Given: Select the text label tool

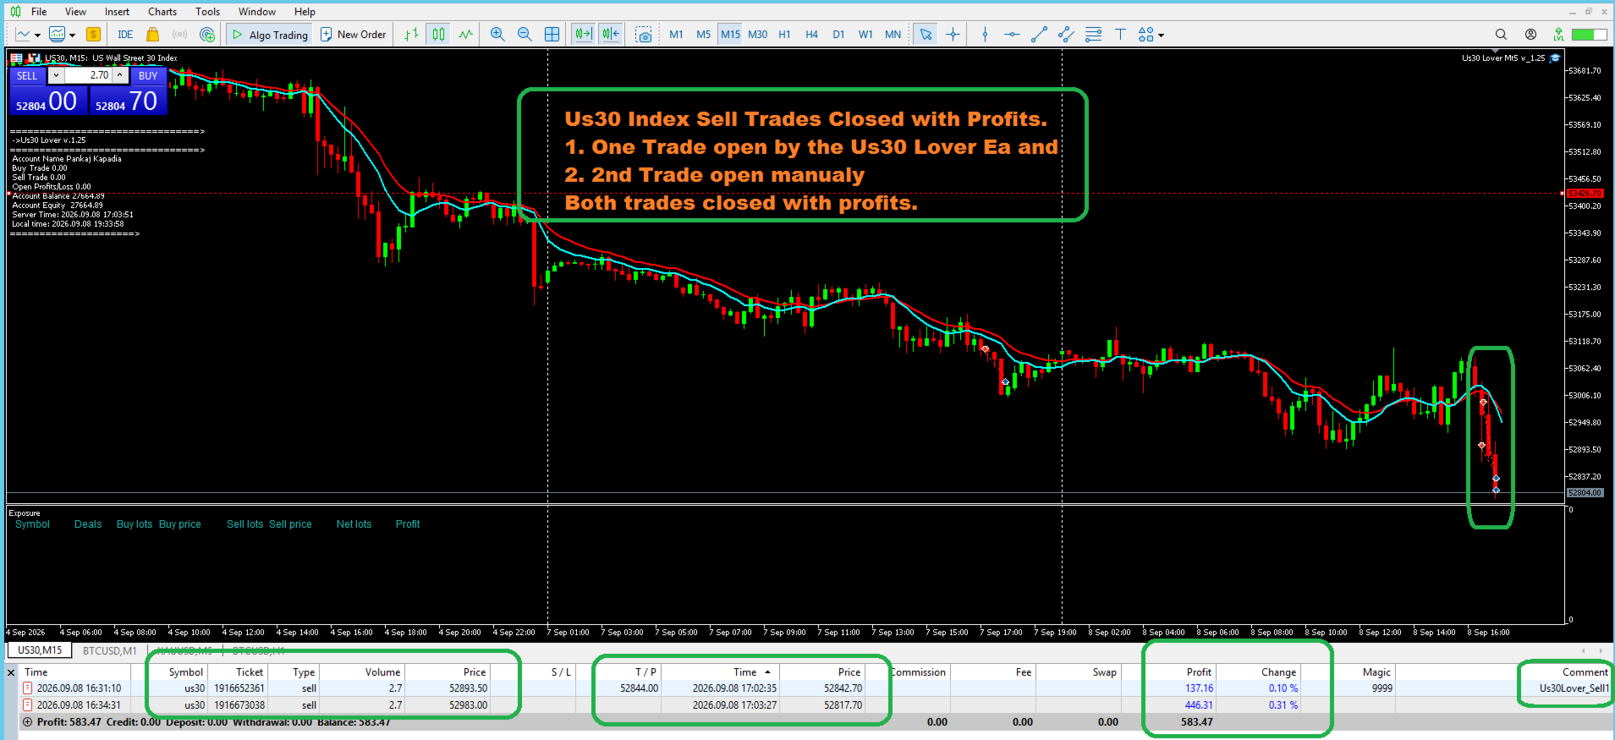Looking at the screenshot, I should [1120, 34].
